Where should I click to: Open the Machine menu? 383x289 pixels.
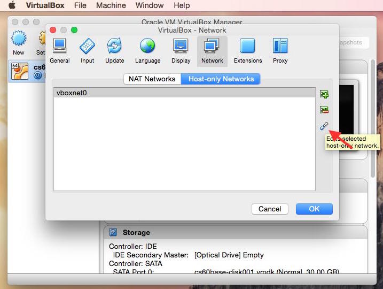point(111,5)
